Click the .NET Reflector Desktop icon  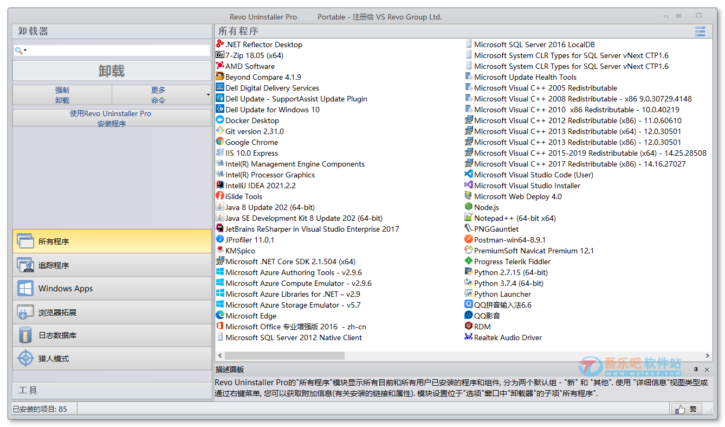[220, 44]
